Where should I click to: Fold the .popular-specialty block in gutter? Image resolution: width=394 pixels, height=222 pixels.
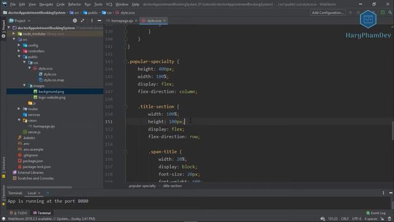pos(126,62)
